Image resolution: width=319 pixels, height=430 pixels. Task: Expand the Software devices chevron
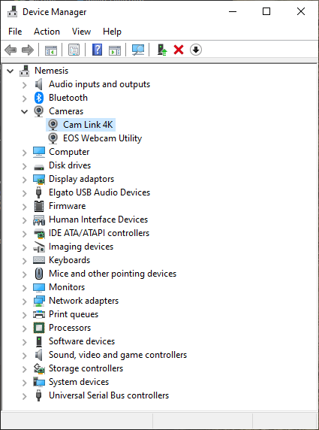pyautogui.click(x=25, y=341)
